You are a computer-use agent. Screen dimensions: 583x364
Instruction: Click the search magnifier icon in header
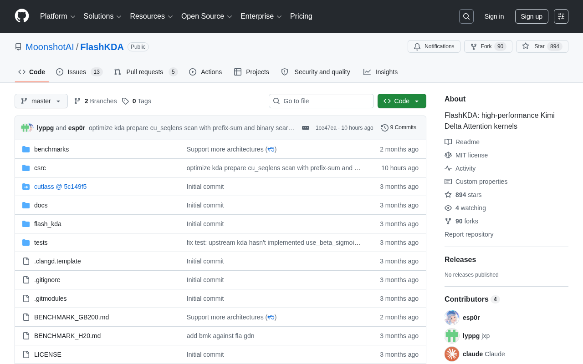466,16
